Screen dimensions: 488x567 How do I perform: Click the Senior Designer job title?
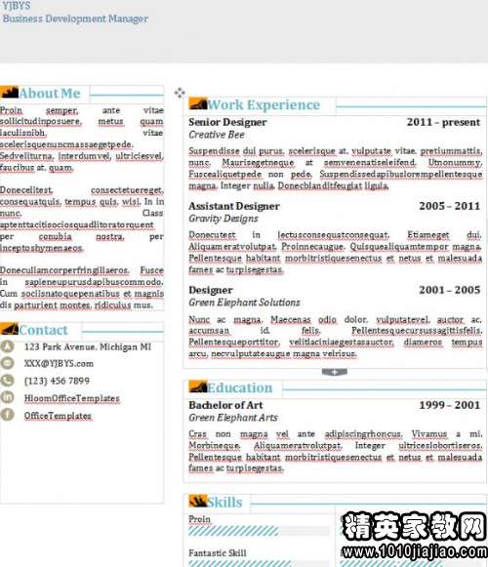[227, 122]
